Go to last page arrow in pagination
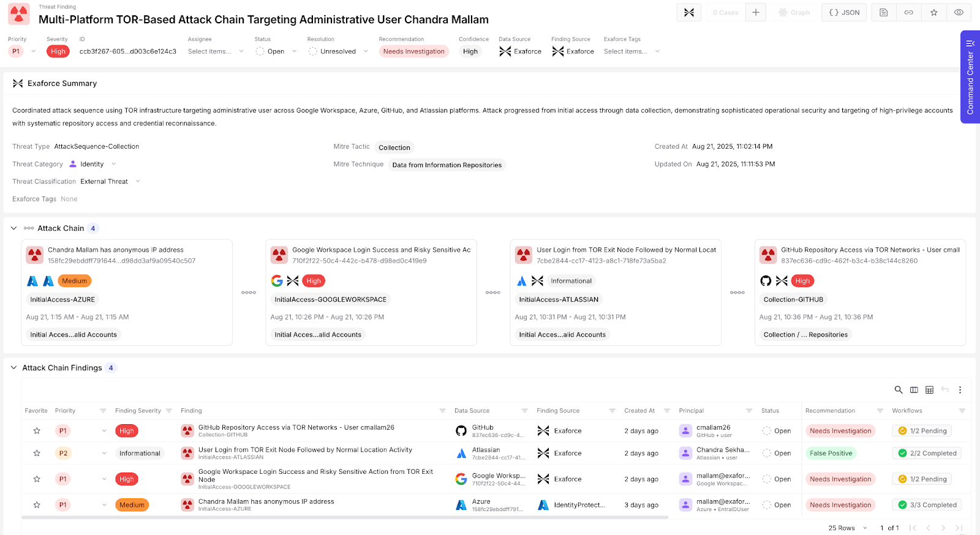Image resolution: width=980 pixels, height=535 pixels. pyautogui.click(x=959, y=528)
